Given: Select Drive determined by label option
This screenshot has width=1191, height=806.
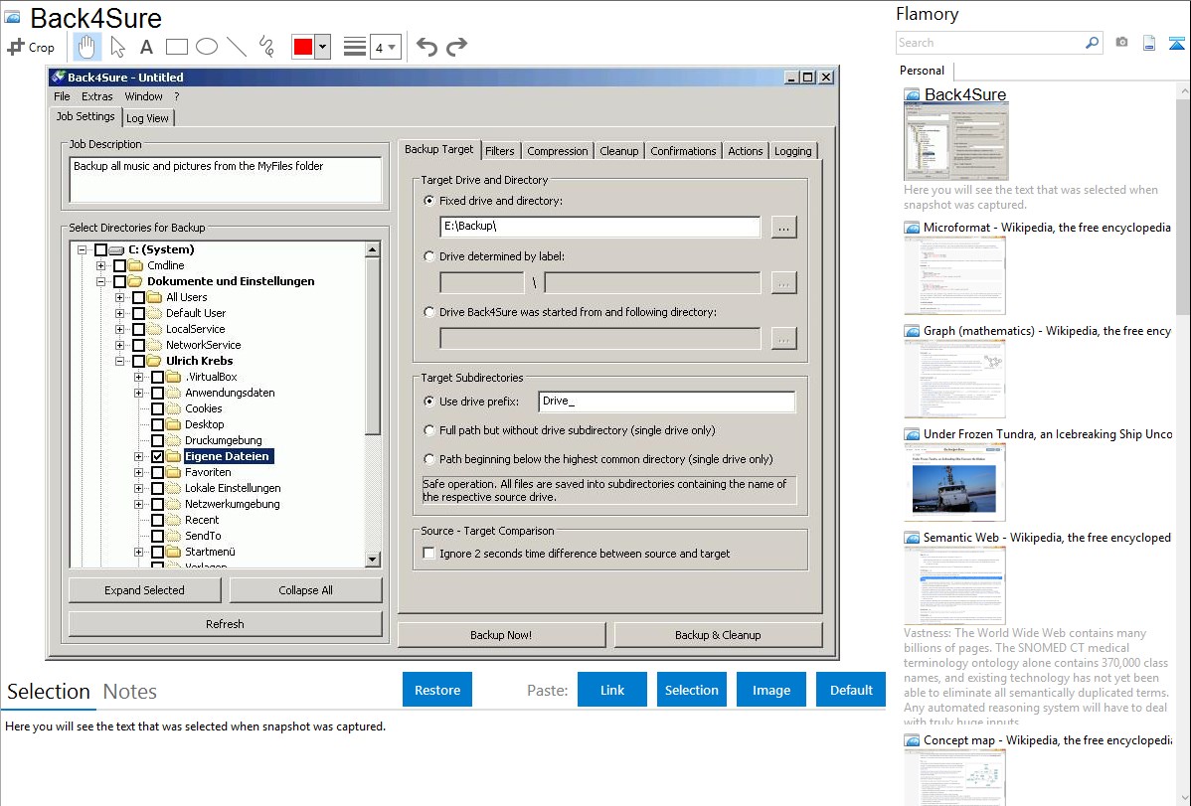Looking at the screenshot, I should click(429, 256).
